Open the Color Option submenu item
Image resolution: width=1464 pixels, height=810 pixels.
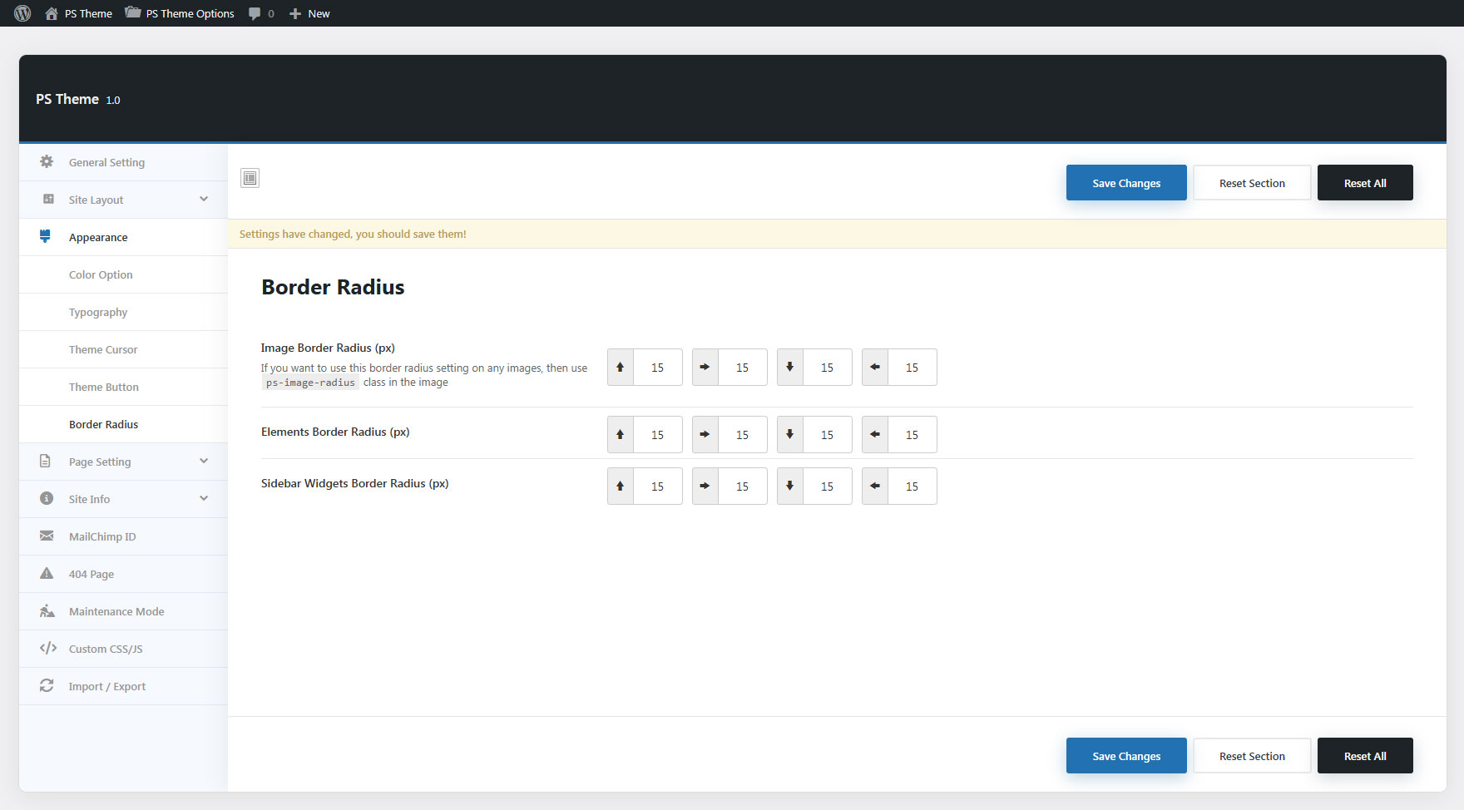coord(101,274)
